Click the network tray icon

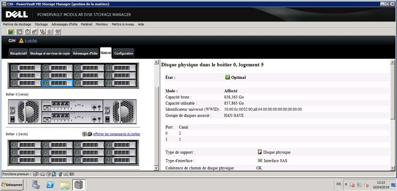[x=359, y=185]
